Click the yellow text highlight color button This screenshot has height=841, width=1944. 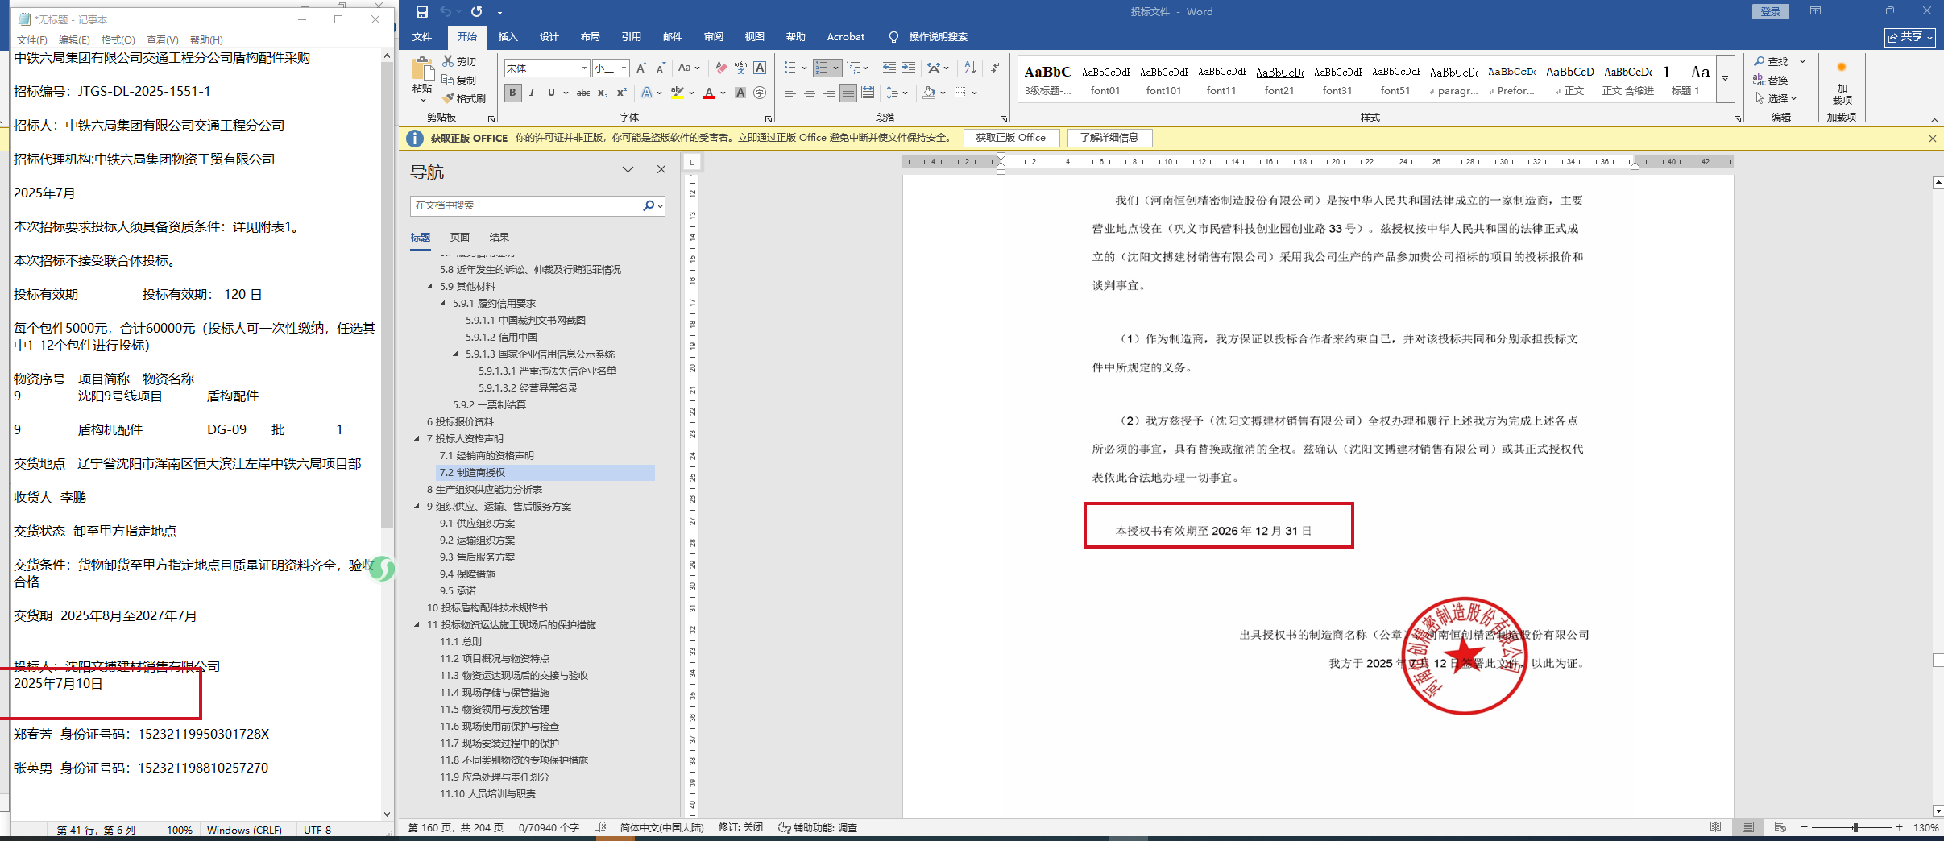[x=678, y=93]
